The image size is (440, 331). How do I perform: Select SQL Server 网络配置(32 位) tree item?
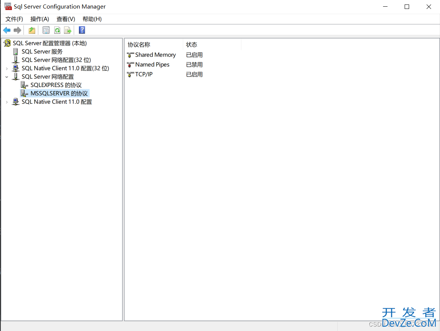point(56,60)
